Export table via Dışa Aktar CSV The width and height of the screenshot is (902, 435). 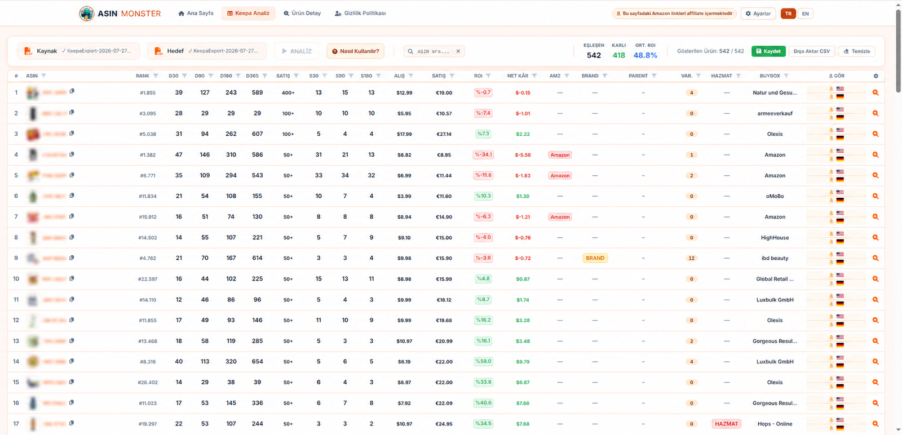click(x=812, y=51)
